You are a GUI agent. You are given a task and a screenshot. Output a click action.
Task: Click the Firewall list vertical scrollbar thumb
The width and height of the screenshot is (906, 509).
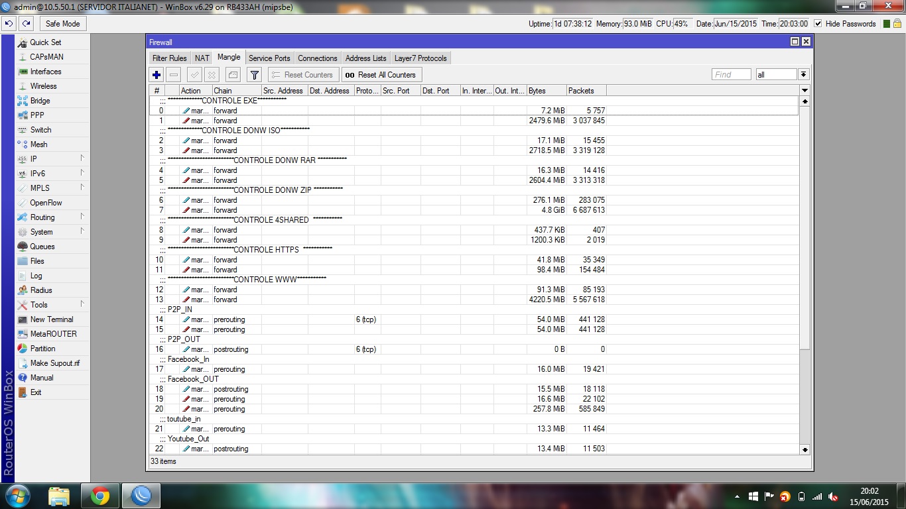pyautogui.click(x=805, y=228)
